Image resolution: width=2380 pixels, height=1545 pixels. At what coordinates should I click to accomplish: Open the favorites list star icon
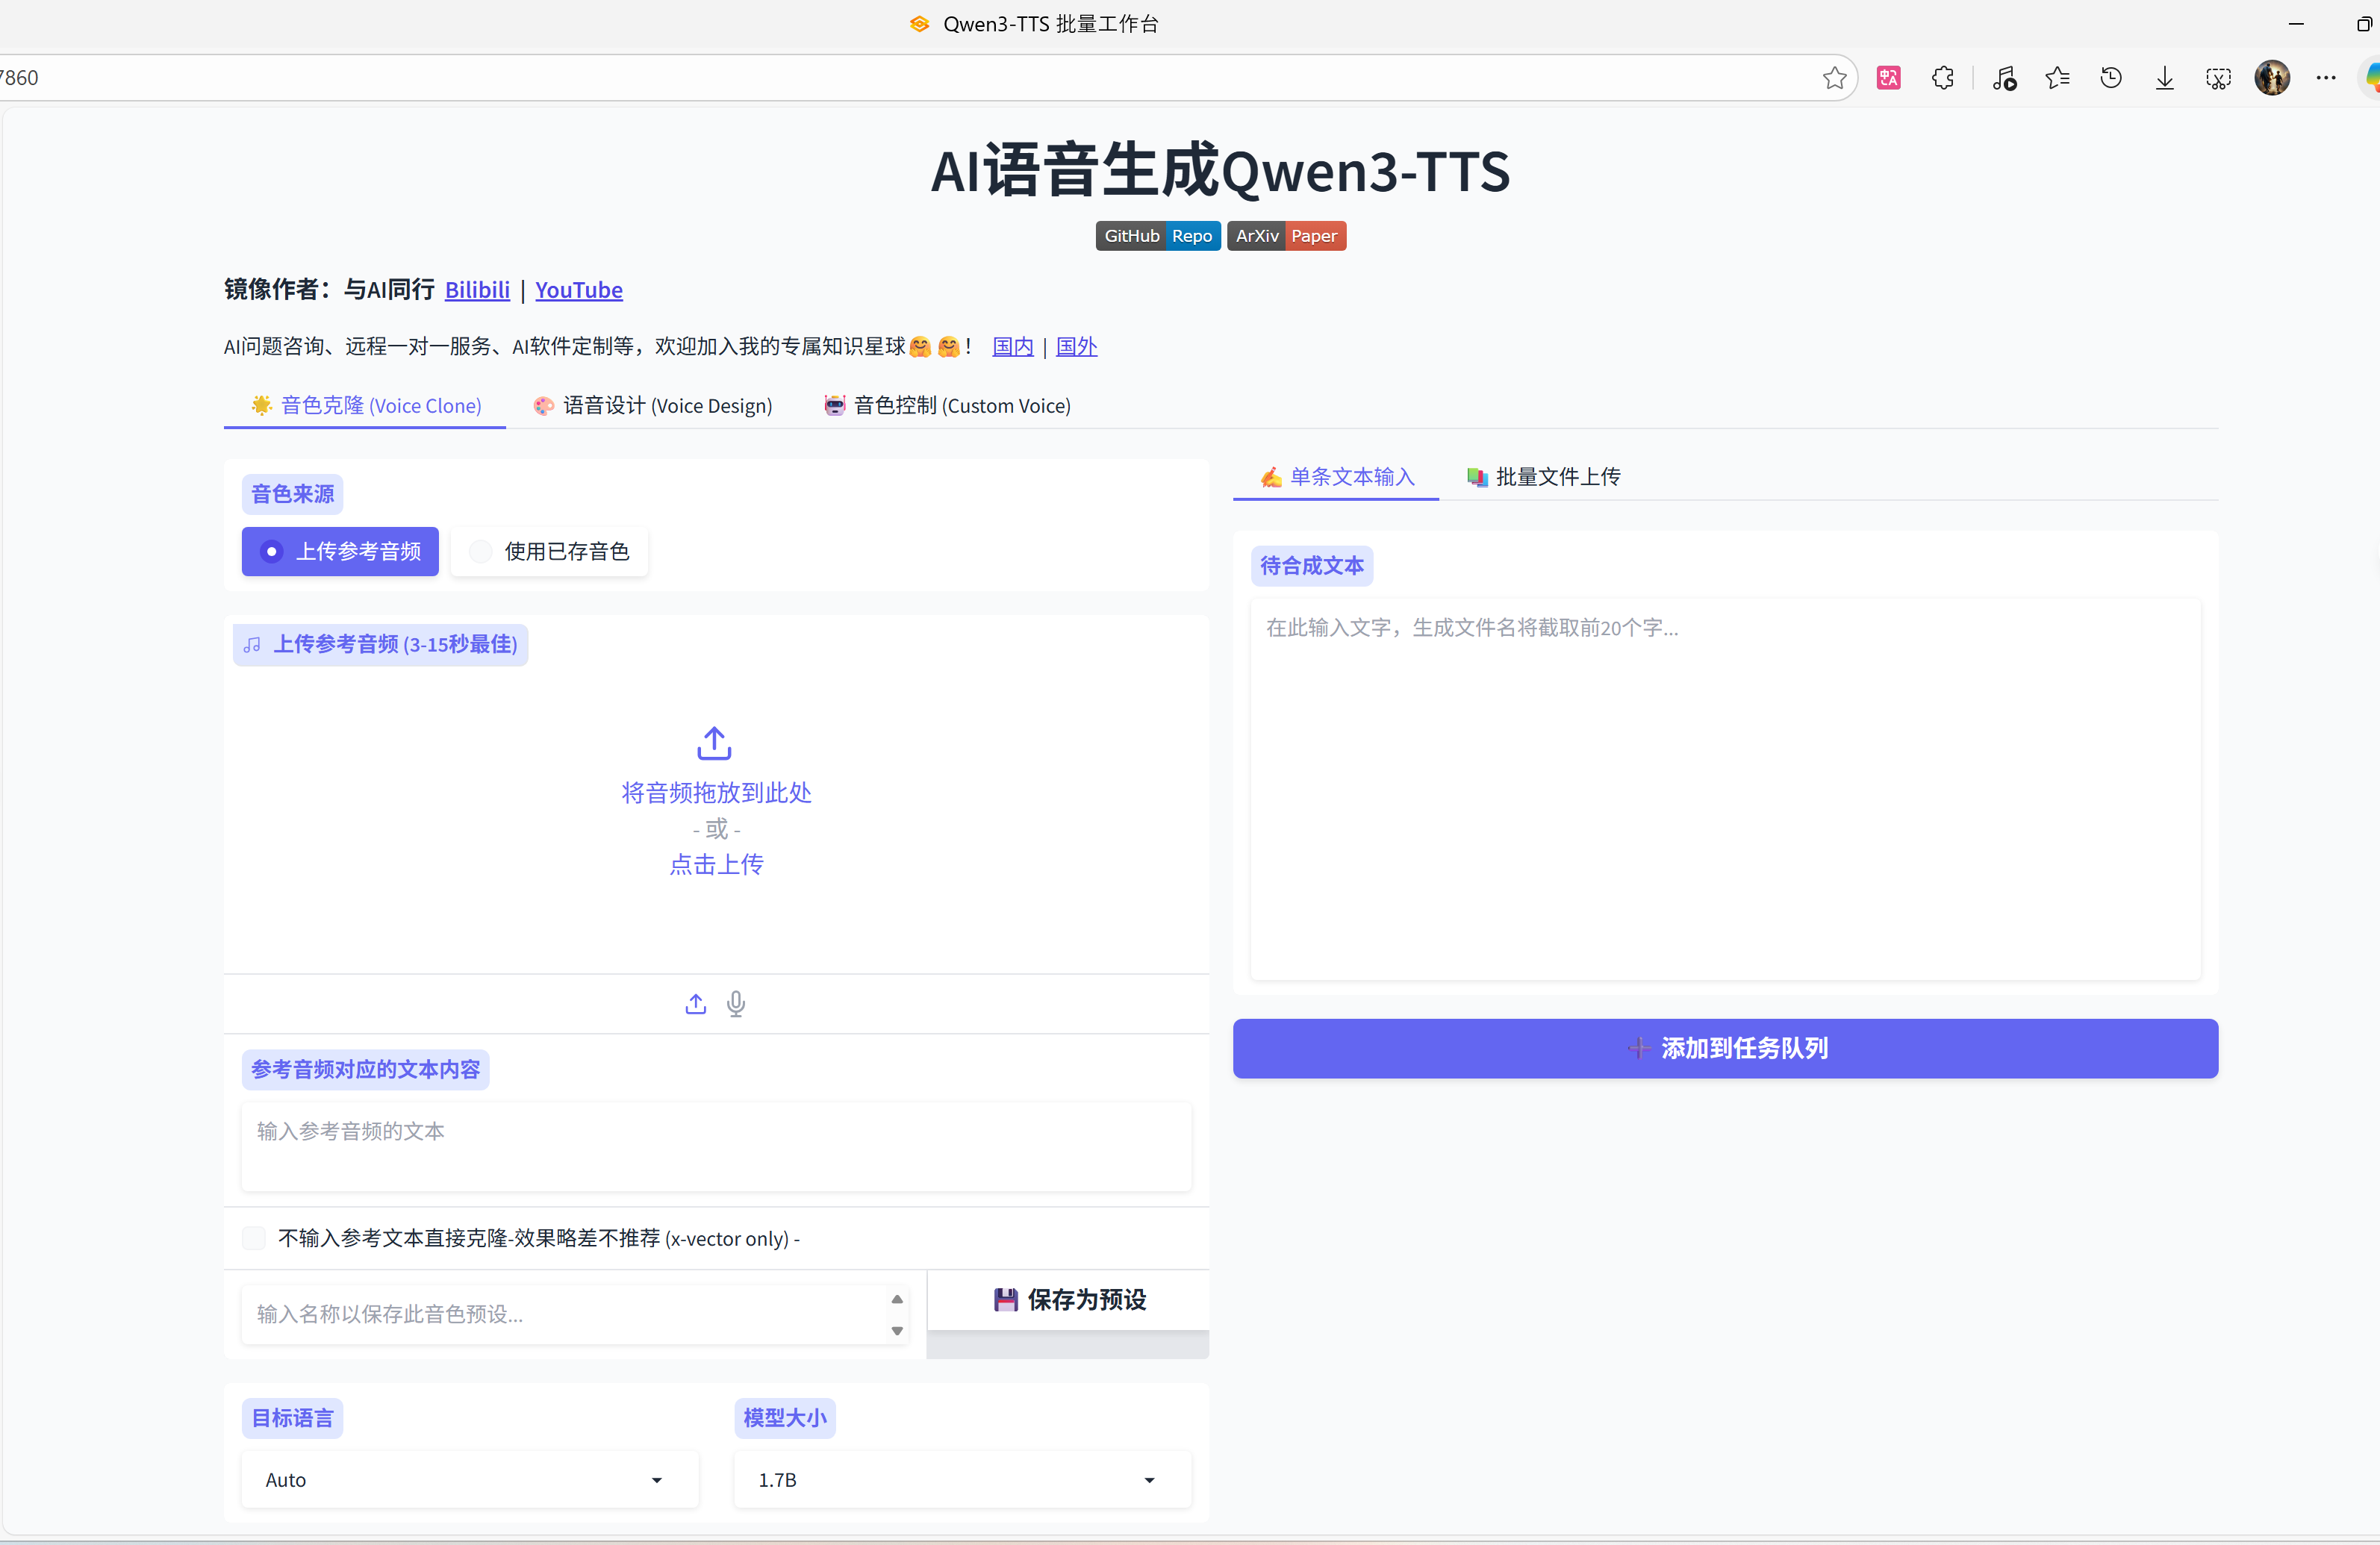(2057, 78)
